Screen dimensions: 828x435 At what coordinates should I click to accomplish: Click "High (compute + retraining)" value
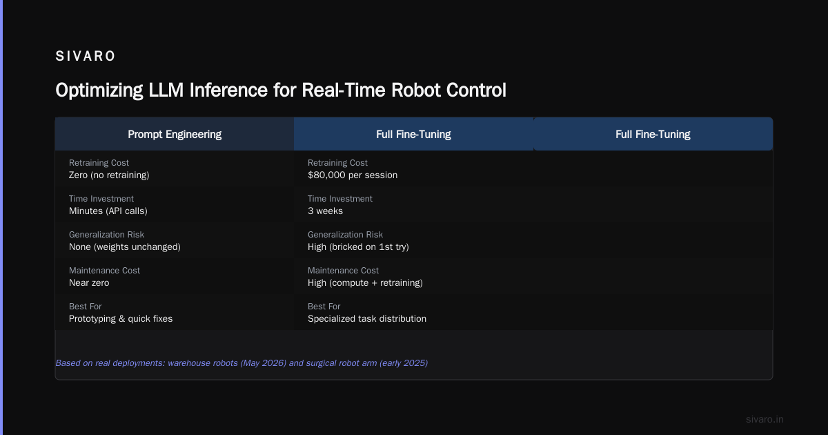[x=365, y=283]
